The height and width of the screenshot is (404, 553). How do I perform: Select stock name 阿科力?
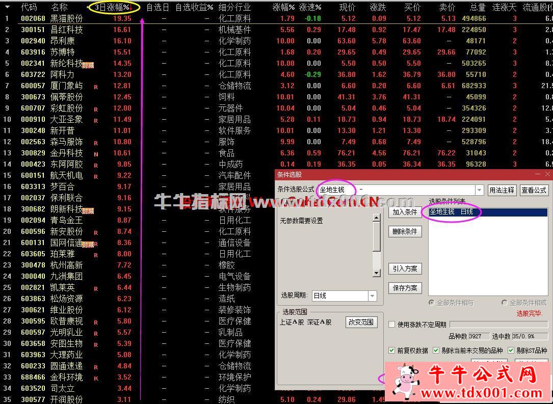pos(62,74)
